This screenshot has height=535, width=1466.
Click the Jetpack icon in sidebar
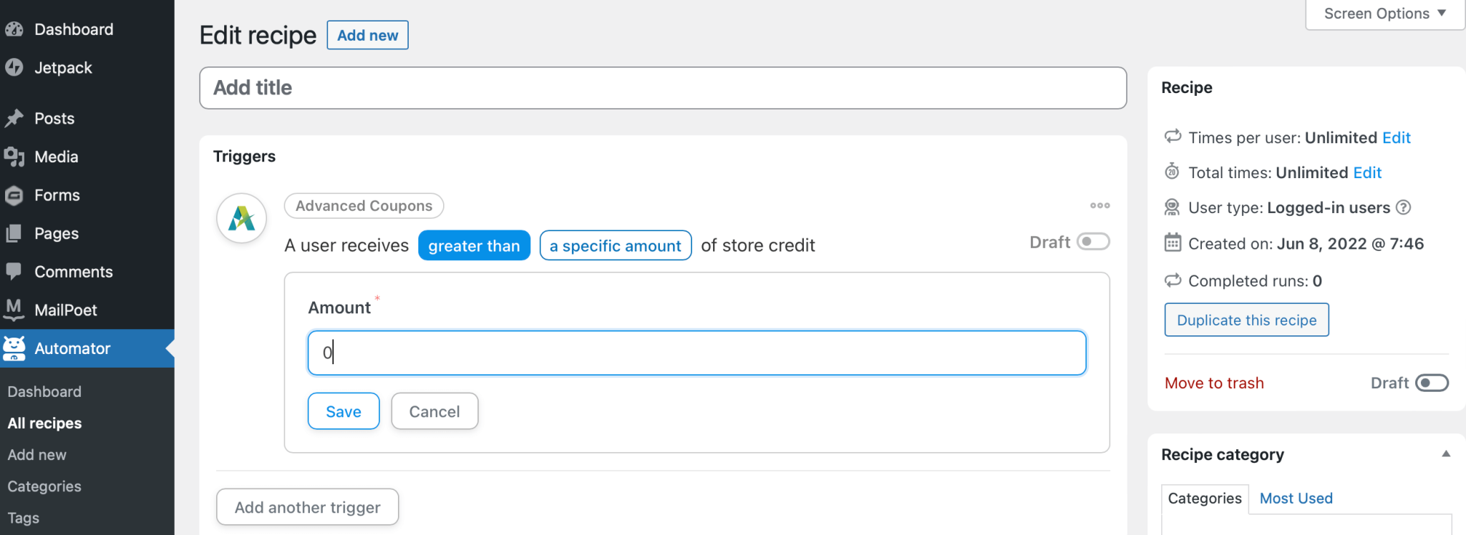pyautogui.click(x=14, y=67)
